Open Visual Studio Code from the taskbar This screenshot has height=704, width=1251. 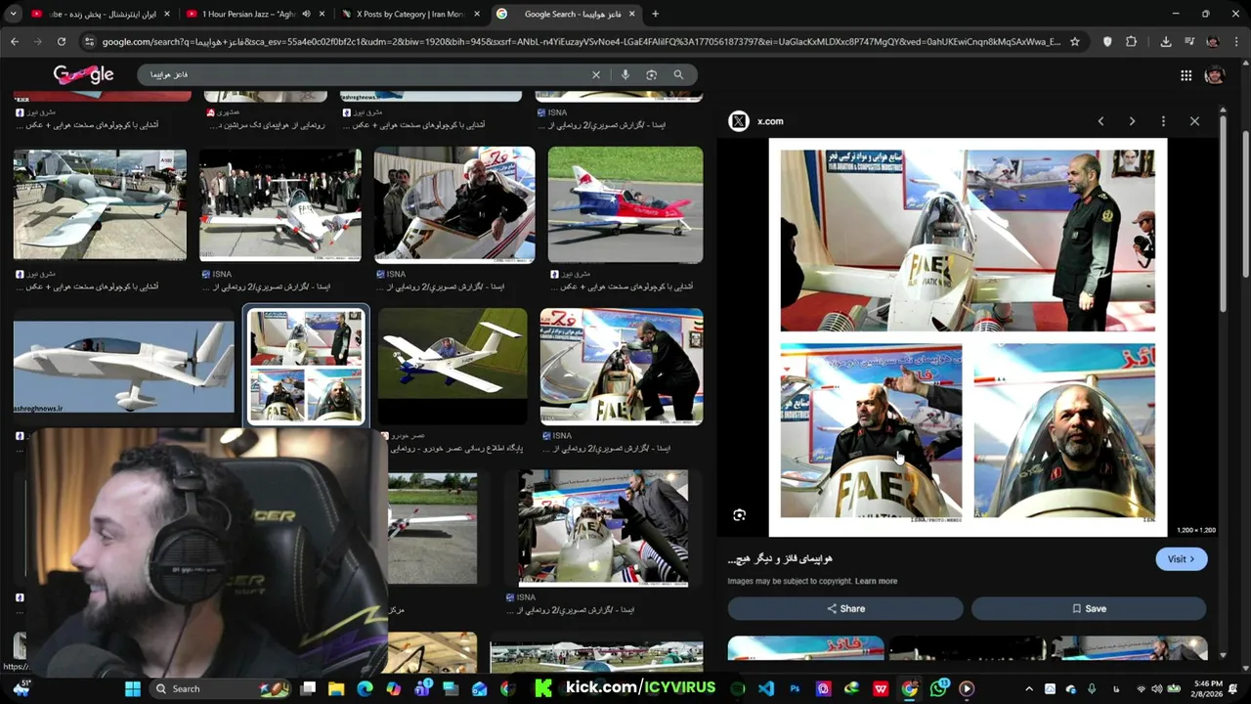[766, 688]
